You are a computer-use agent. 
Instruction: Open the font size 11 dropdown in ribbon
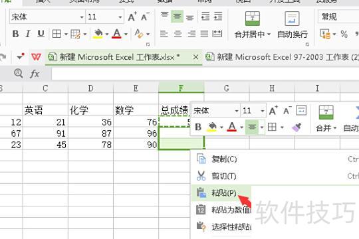pyautogui.click(x=120, y=17)
